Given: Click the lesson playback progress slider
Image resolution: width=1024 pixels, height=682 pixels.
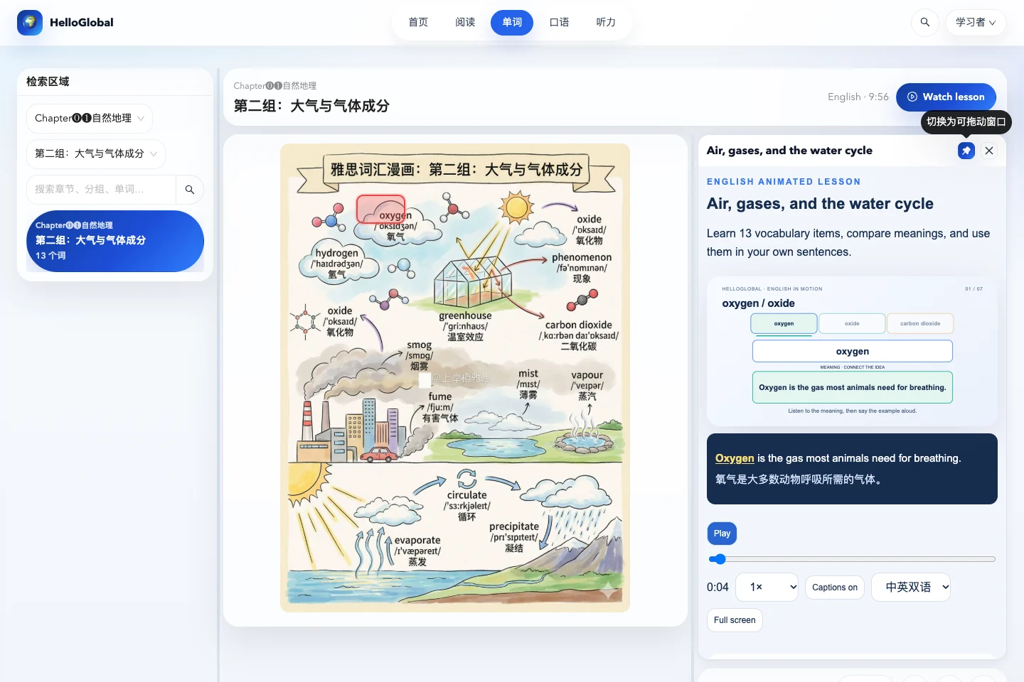Looking at the screenshot, I should click(x=852, y=559).
